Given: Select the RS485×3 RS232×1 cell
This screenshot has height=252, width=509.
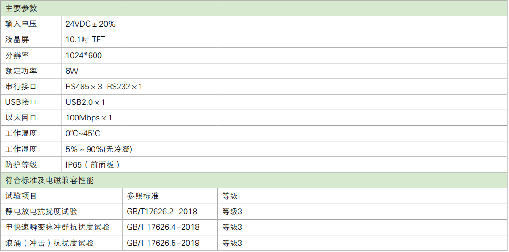Looking at the screenshot, I should (x=103, y=87).
